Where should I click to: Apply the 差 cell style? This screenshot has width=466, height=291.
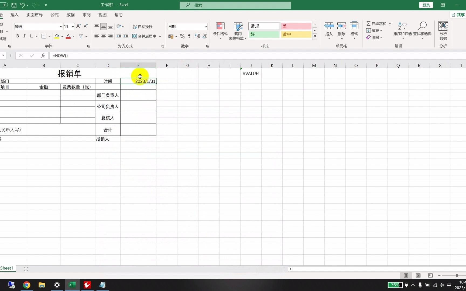[296, 26]
